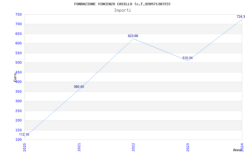Click the 2021 x-axis label
This screenshot has height=153, width=245.
[79, 147]
